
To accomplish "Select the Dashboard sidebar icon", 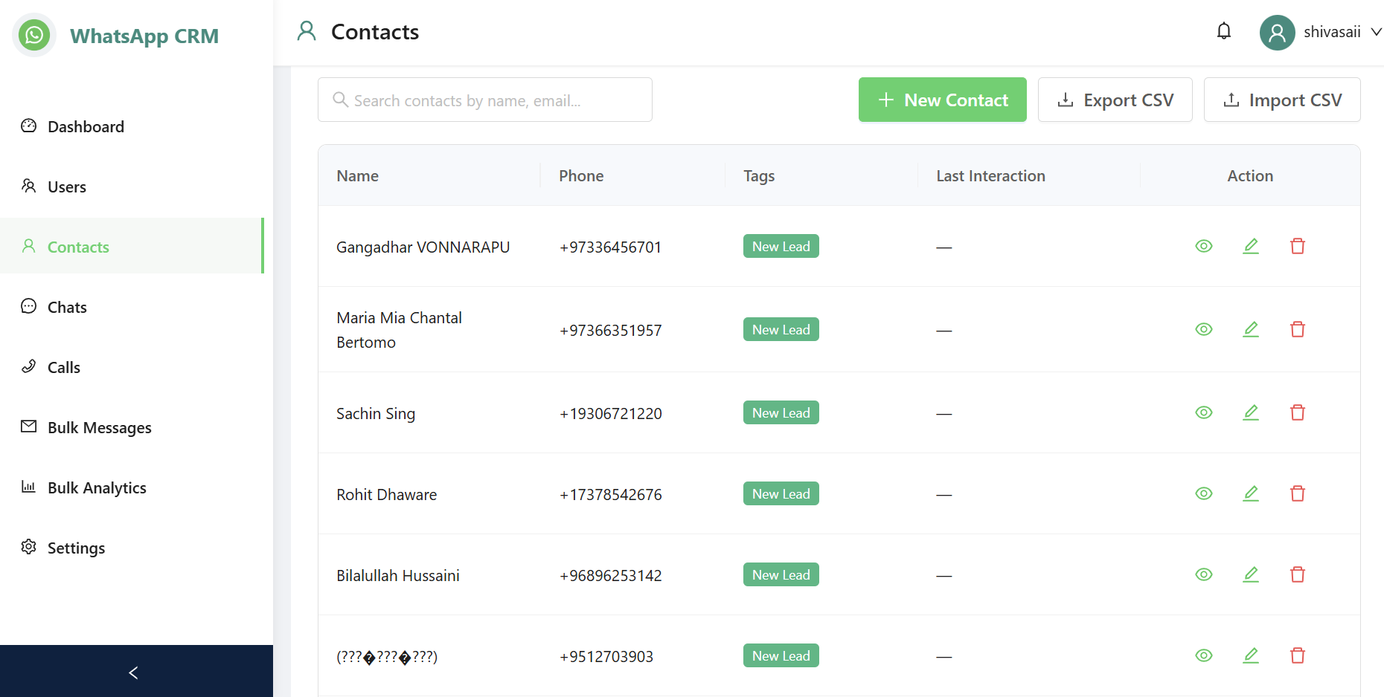I will click(x=28, y=126).
